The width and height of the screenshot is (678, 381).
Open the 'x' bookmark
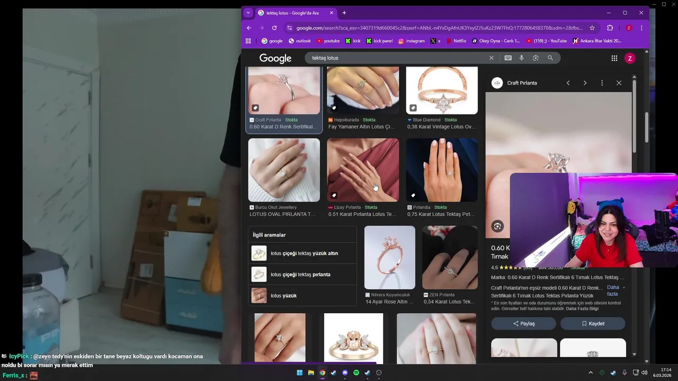435,41
